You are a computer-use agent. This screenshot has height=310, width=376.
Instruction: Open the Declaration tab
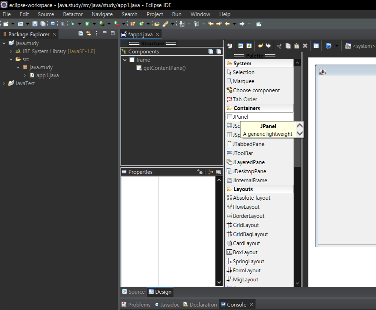click(200, 304)
